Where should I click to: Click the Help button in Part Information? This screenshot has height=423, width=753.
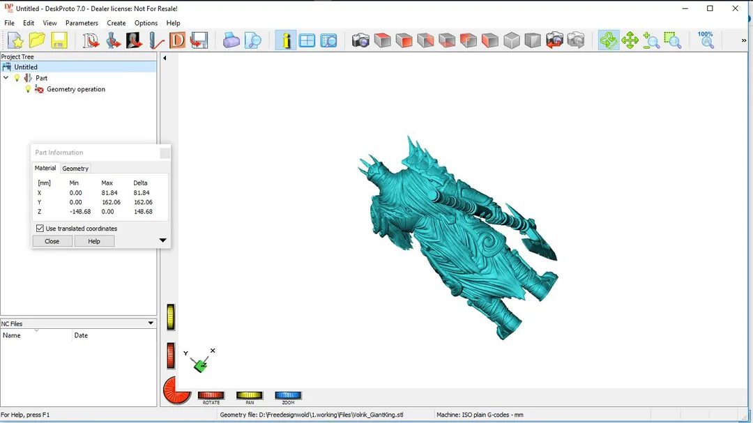(94, 241)
